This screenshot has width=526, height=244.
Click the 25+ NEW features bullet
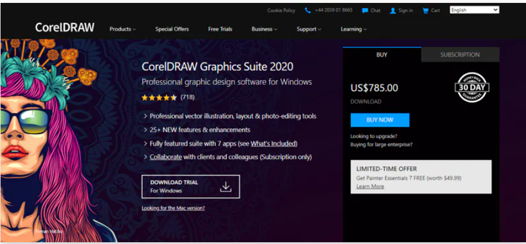point(200,130)
